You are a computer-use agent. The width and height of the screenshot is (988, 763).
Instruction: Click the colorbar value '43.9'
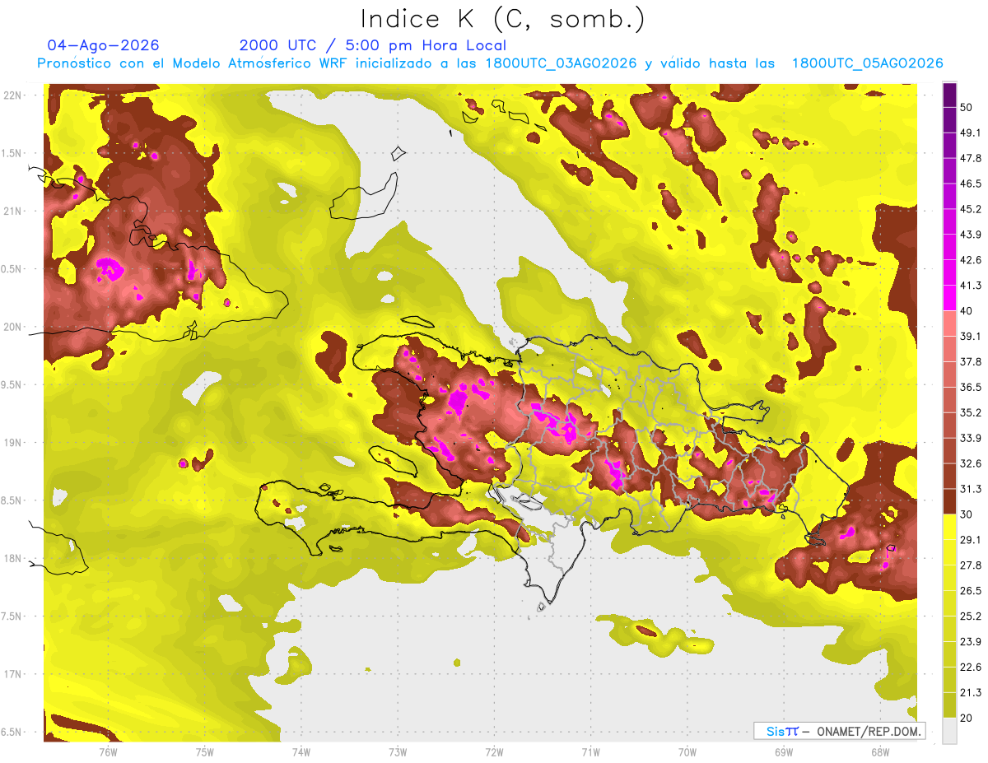pos(971,235)
